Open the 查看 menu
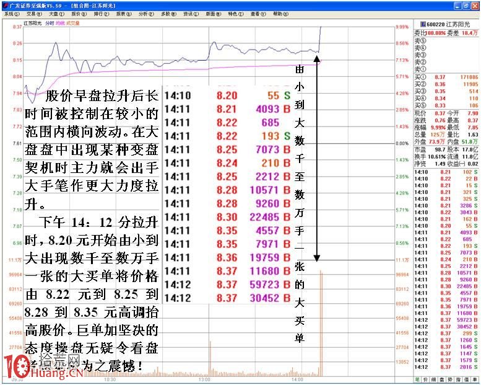 [258, 14]
